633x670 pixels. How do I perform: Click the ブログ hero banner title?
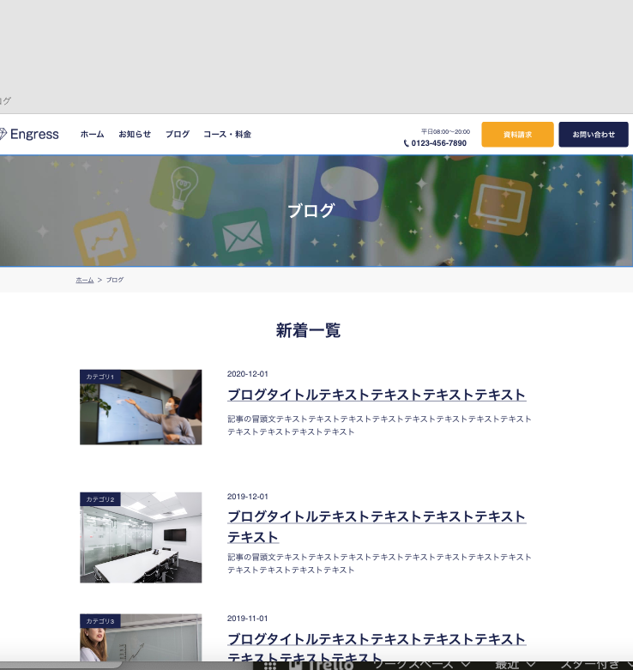click(310, 211)
